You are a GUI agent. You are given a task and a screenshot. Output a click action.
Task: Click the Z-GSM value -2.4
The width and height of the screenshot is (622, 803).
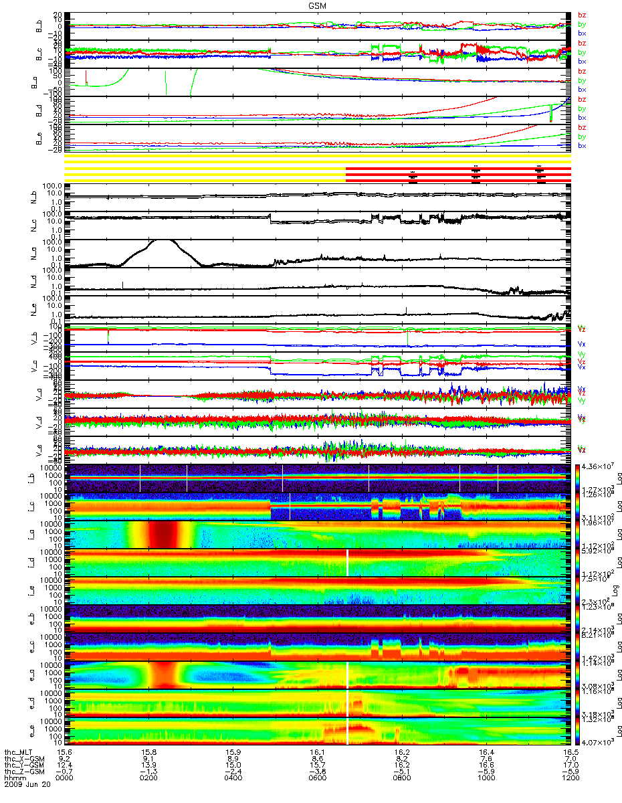tap(233, 772)
